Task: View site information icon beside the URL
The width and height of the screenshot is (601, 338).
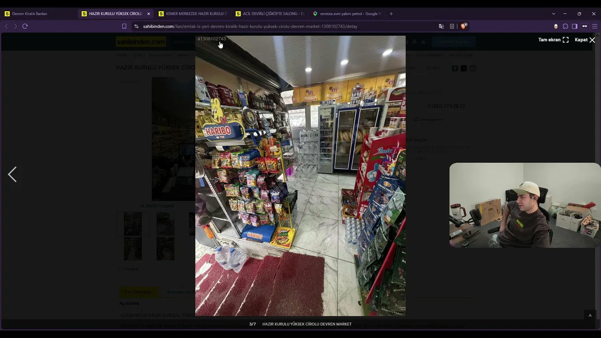Action: [x=136, y=26]
